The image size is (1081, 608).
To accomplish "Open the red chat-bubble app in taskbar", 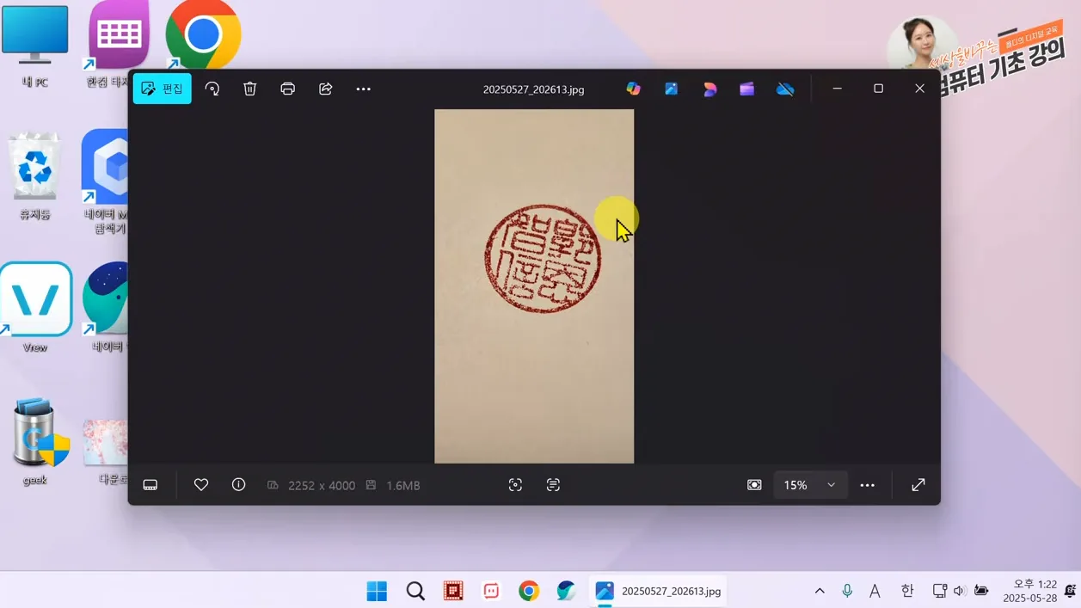I will pos(491,591).
